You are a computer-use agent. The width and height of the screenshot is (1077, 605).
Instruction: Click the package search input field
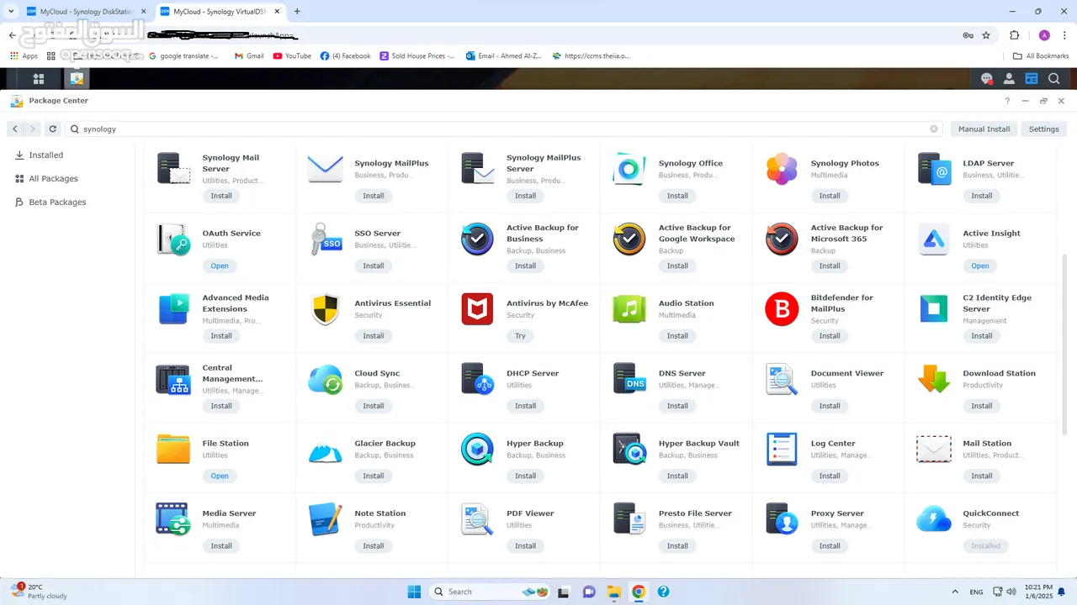tap(504, 129)
